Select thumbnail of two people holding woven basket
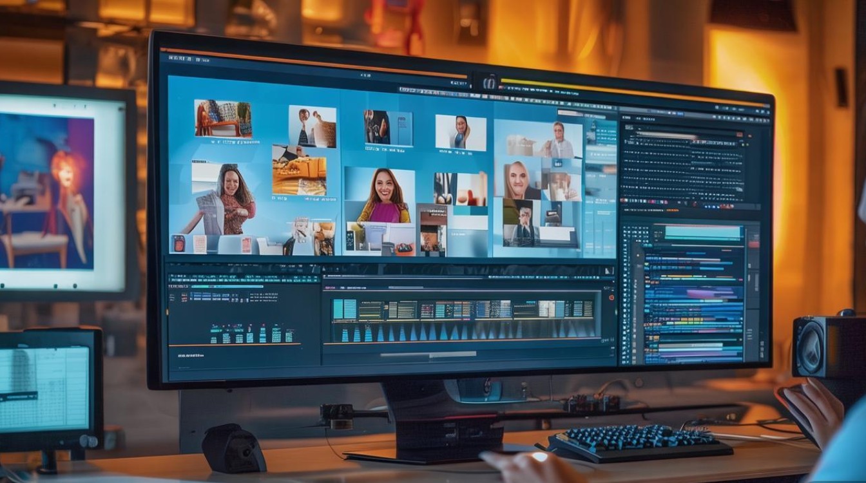866x483 pixels. coord(313,126)
